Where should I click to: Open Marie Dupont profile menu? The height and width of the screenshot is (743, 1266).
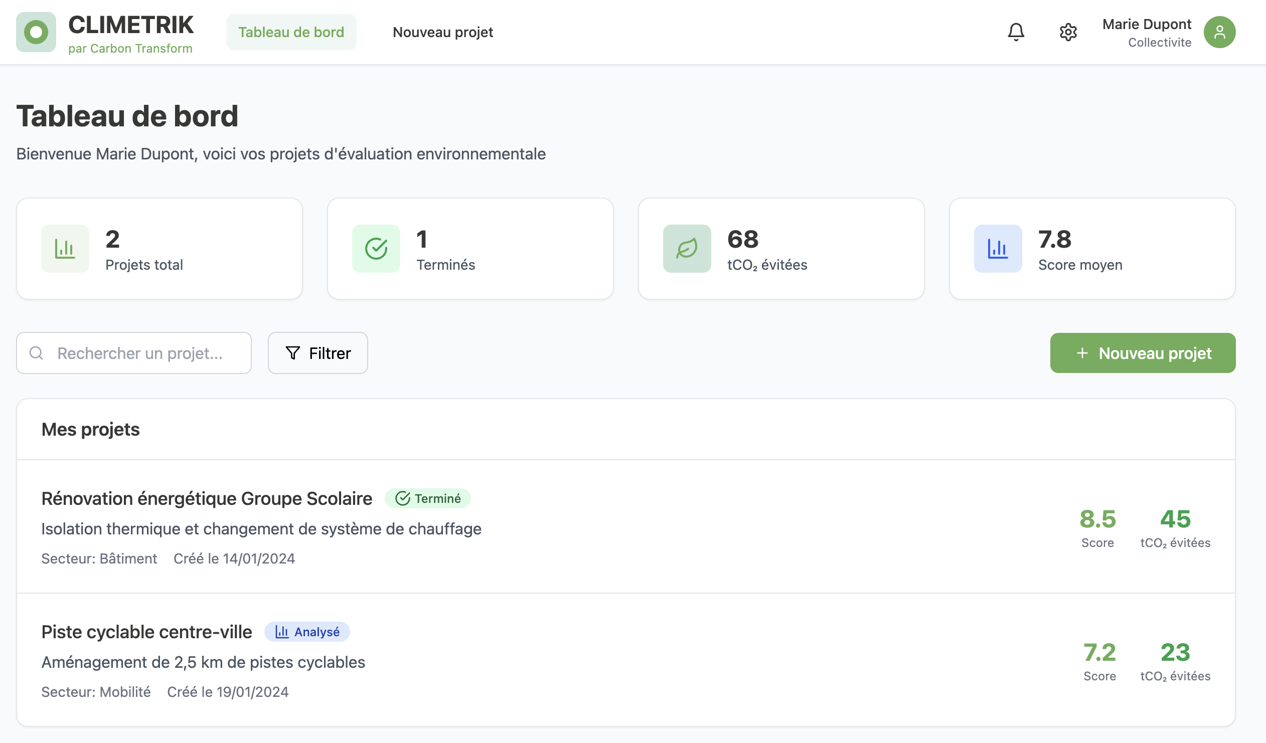(1147, 32)
